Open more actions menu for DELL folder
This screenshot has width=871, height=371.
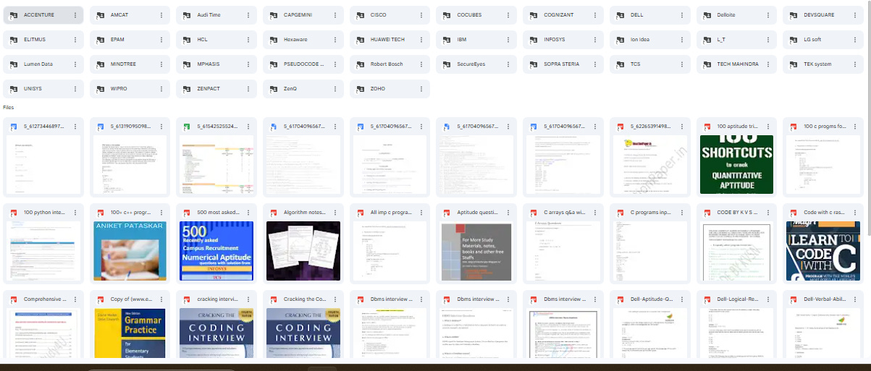click(682, 14)
